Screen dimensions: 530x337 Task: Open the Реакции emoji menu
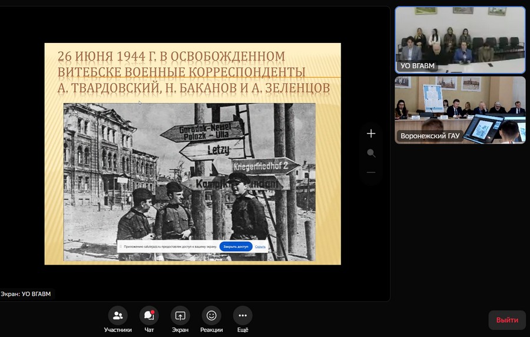coord(211,316)
